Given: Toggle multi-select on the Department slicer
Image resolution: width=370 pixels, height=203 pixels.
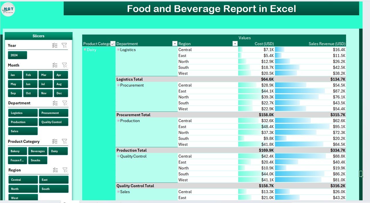Looking at the screenshot, I should 55,103.
